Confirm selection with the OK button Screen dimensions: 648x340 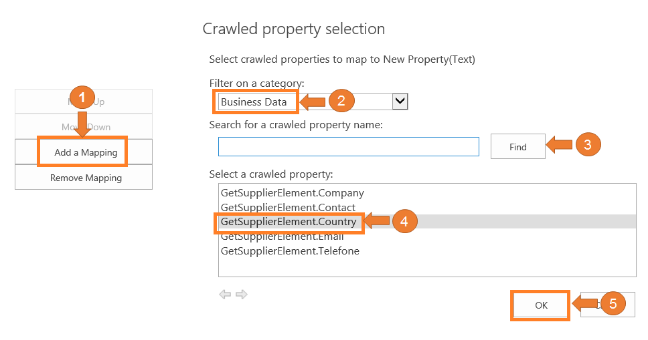pyautogui.click(x=541, y=305)
